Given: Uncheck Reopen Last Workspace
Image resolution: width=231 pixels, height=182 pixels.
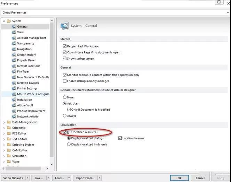Looking at the screenshot, I should point(64,46).
